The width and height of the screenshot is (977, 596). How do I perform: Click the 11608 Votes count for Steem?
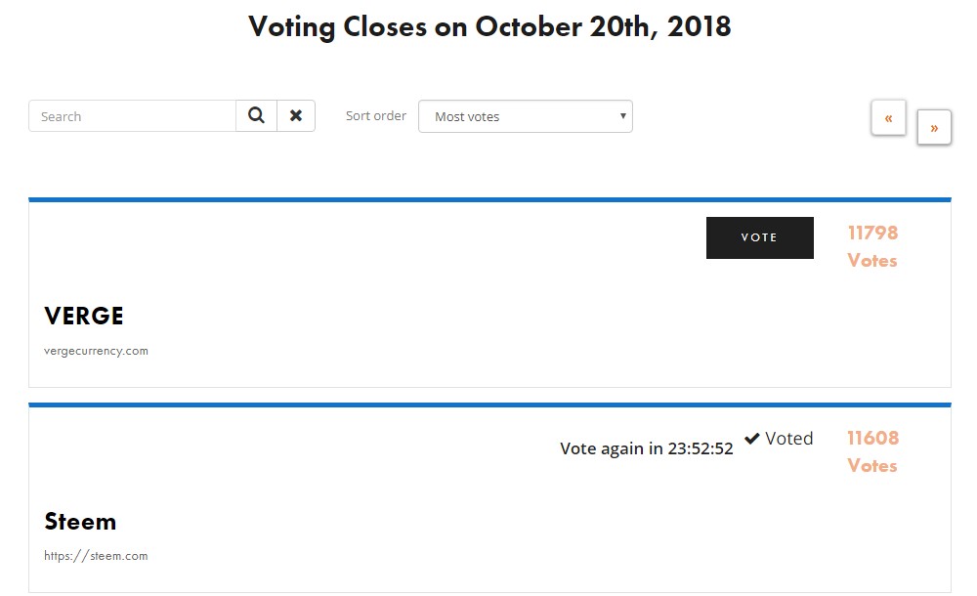click(x=872, y=451)
